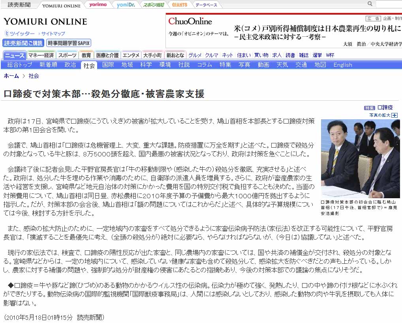
Task: Go to ホーム via breadcrumb link
Action: [11, 76]
